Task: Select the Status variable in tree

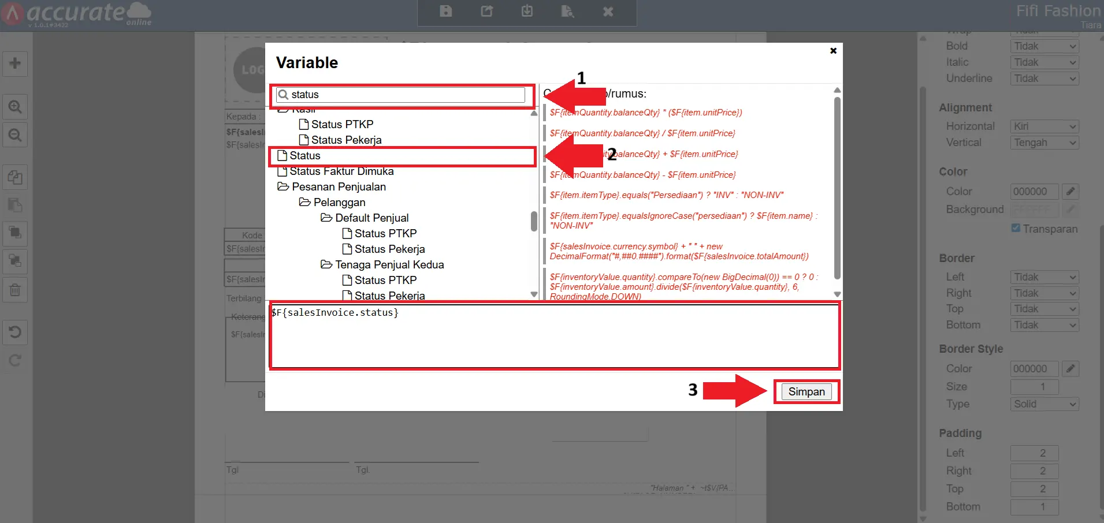Action: tap(305, 156)
